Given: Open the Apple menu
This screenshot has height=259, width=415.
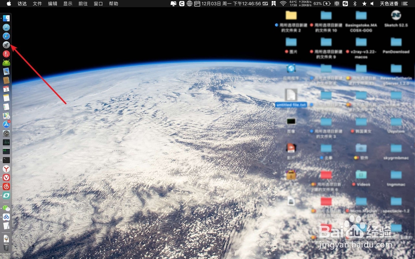Looking at the screenshot, I should coord(9,3).
